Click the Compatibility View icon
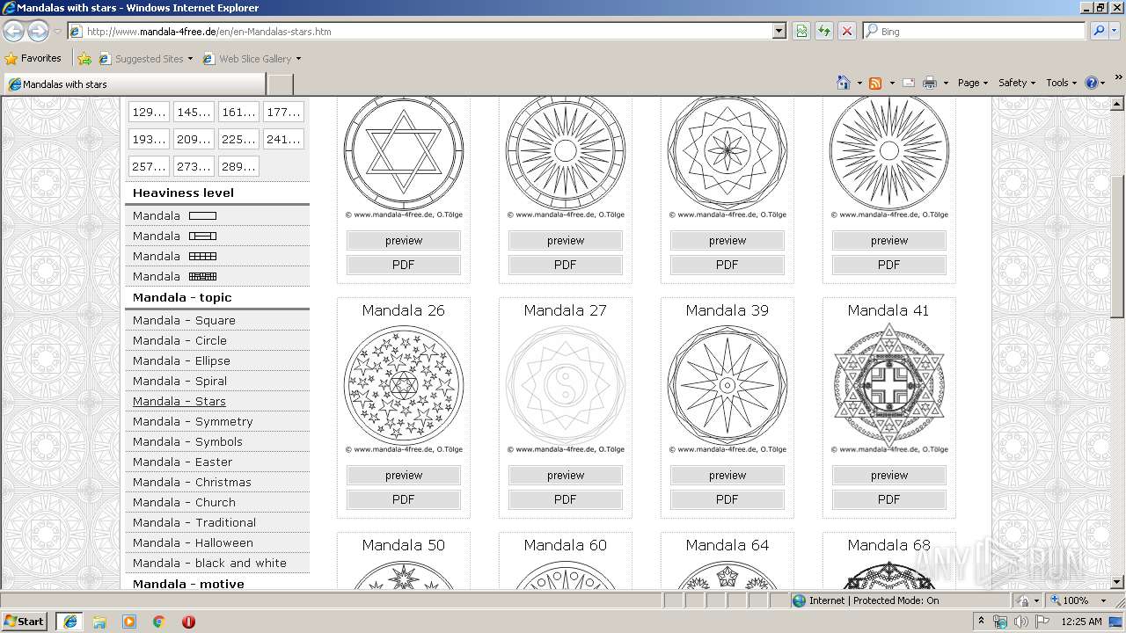 coord(801,31)
